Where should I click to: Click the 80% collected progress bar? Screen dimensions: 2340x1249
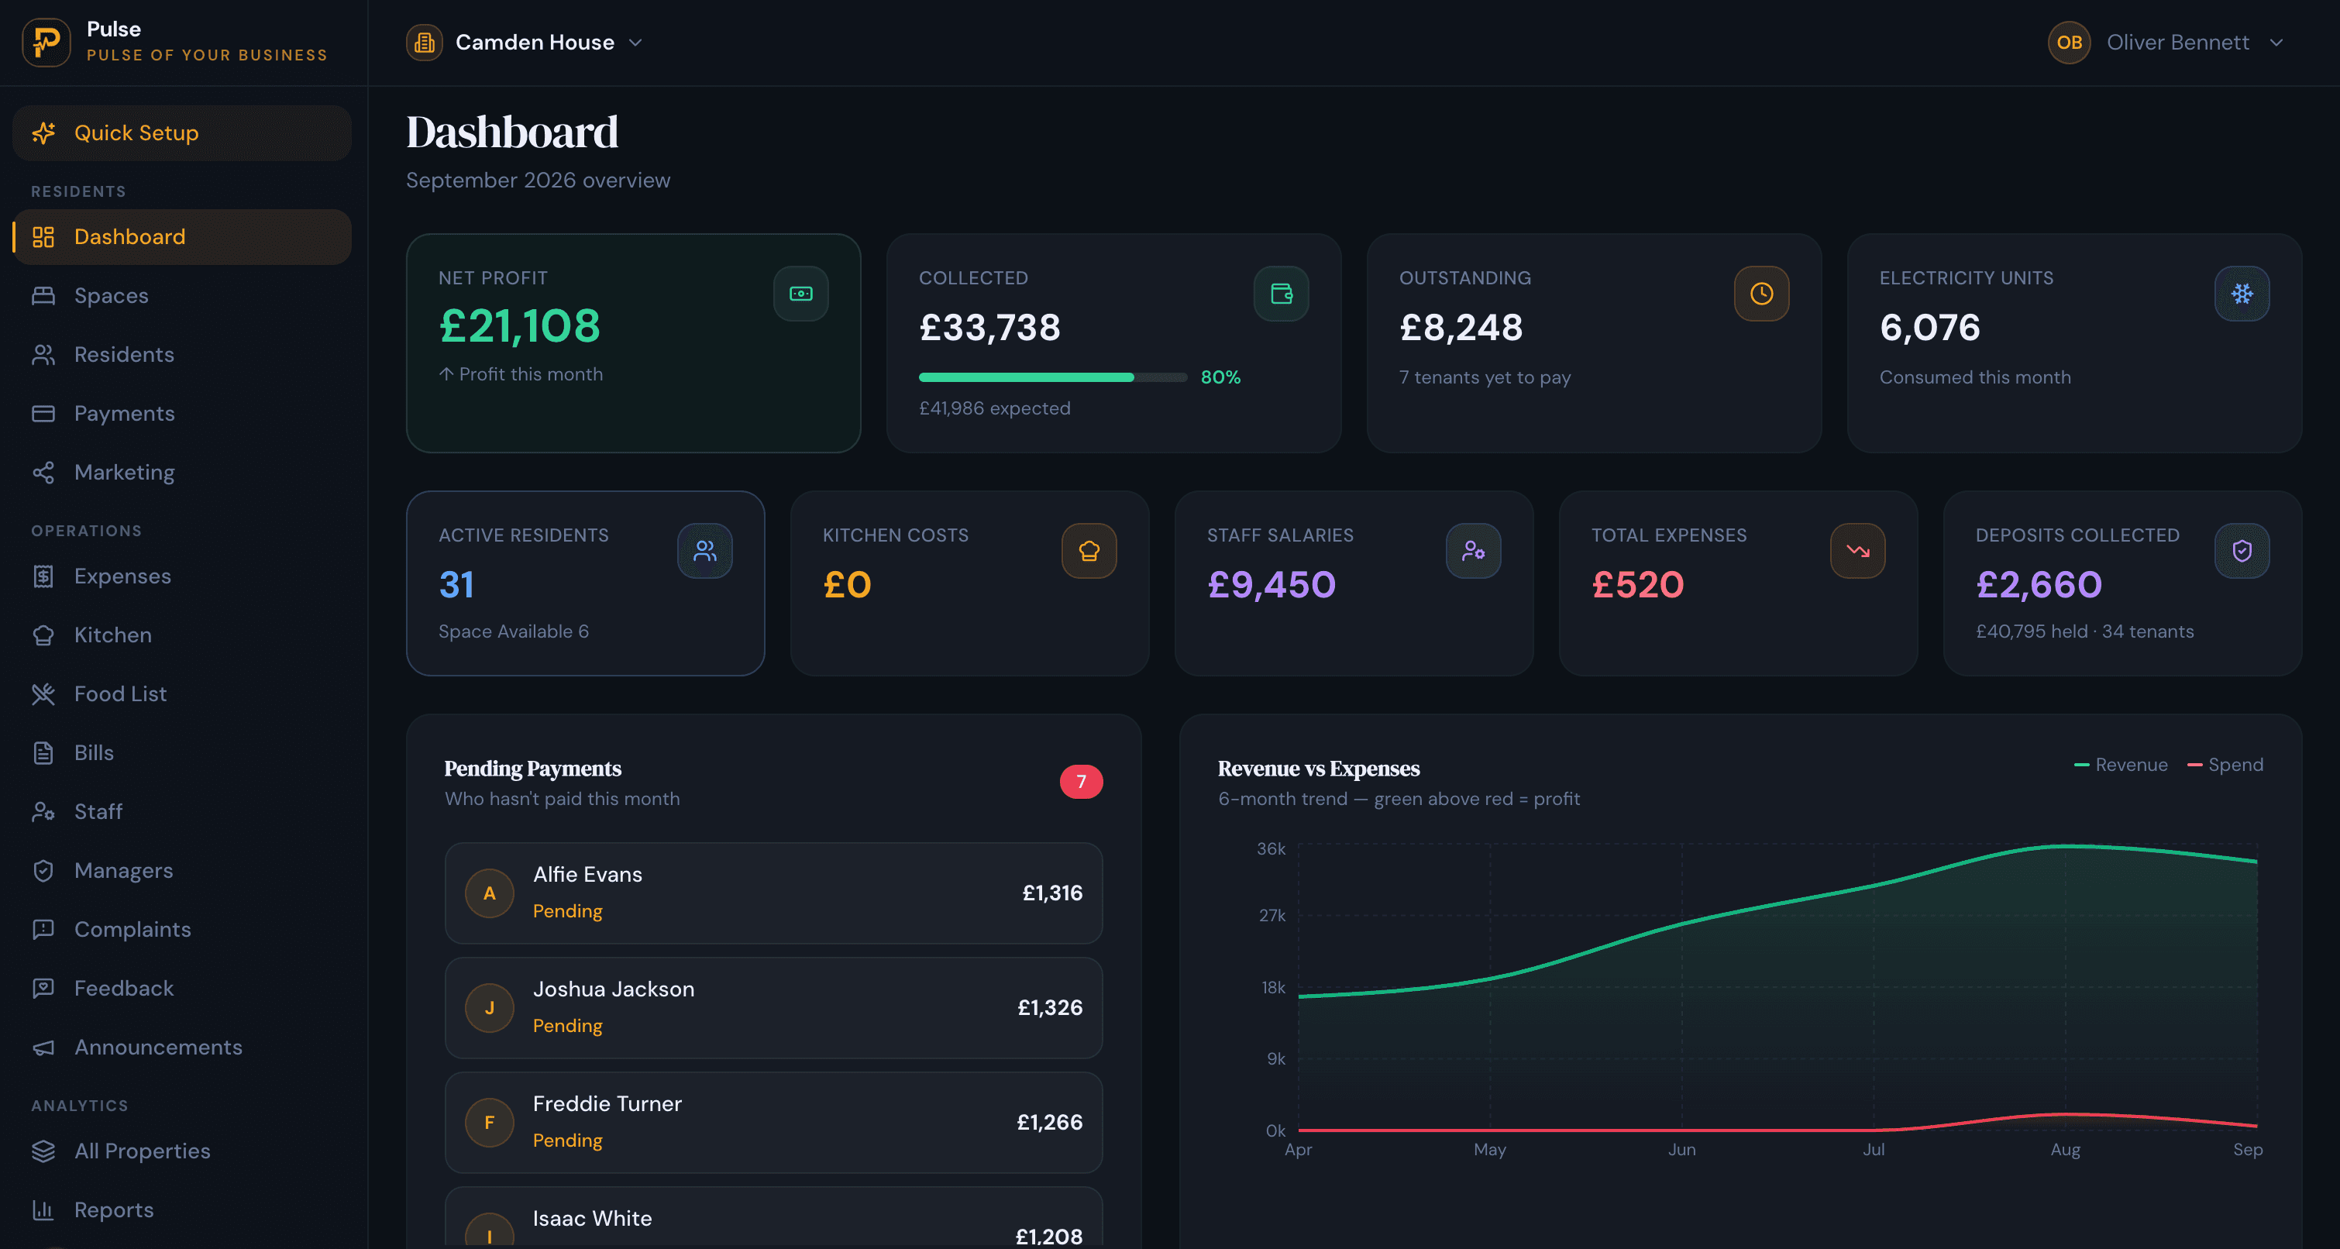1053,377
